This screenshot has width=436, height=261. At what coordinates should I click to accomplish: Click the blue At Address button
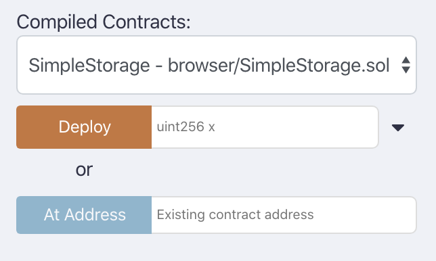point(84,215)
